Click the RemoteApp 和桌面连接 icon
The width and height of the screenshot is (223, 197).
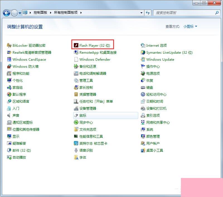click(x=76, y=52)
